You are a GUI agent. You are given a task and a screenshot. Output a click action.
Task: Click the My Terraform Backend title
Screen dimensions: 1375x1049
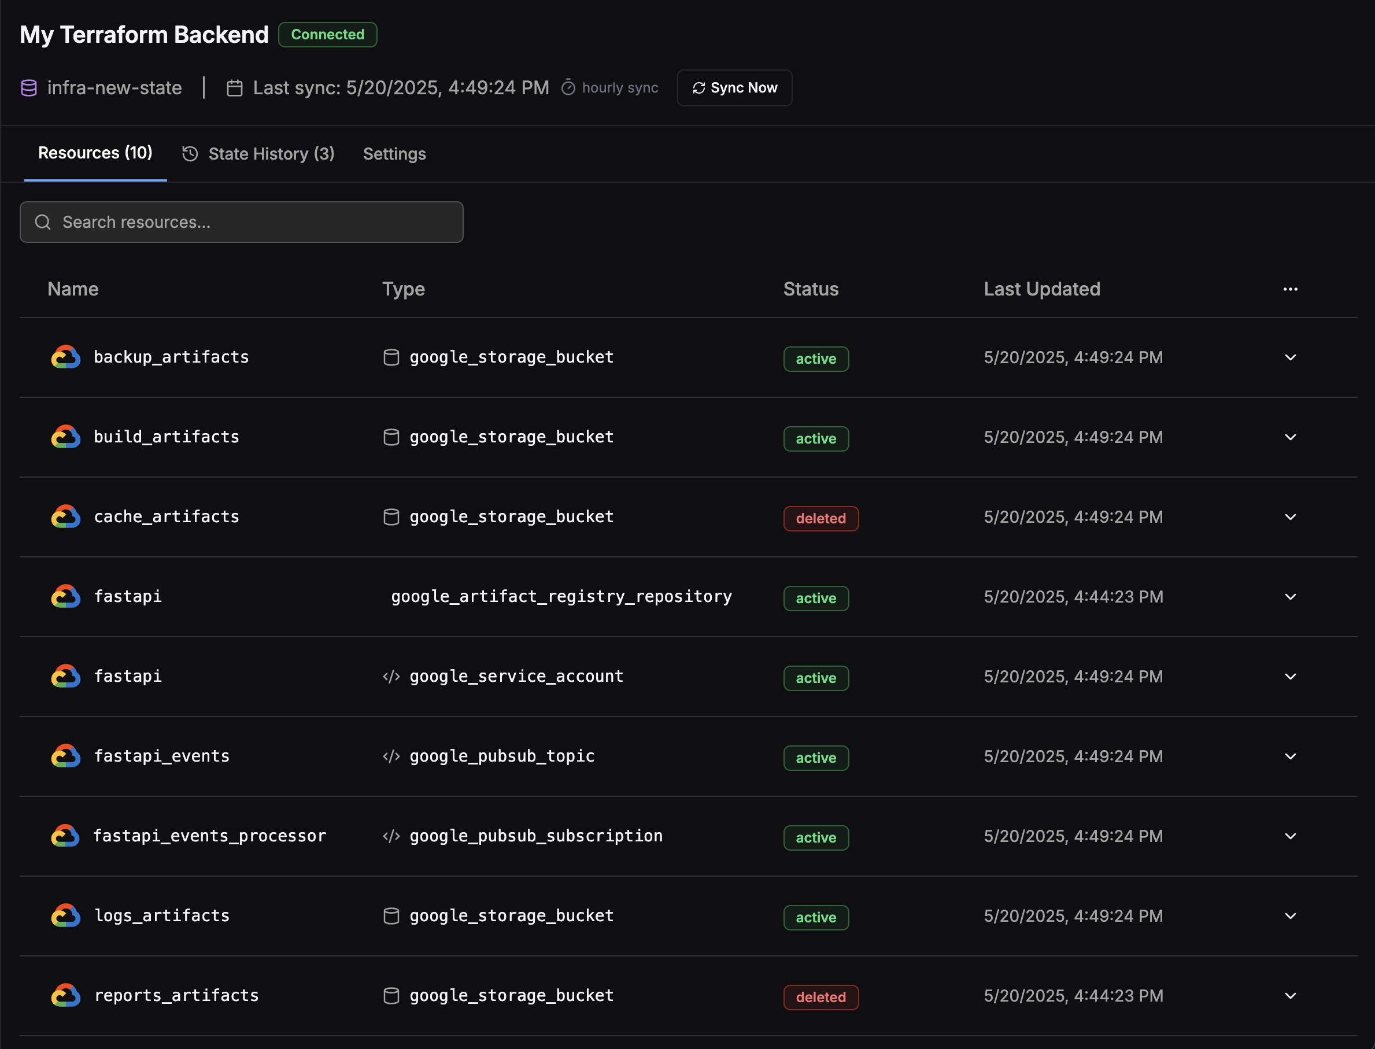point(144,34)
